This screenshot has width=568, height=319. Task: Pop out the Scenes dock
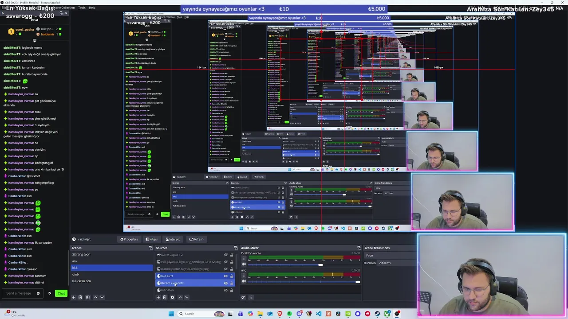coord(151,248)
